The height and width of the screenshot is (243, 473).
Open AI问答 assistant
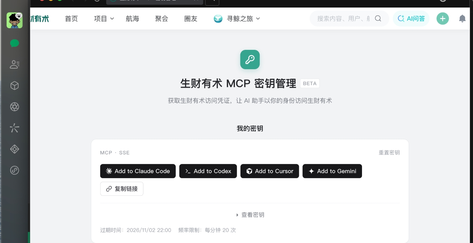pyautogui.click(x=411, y=19)
